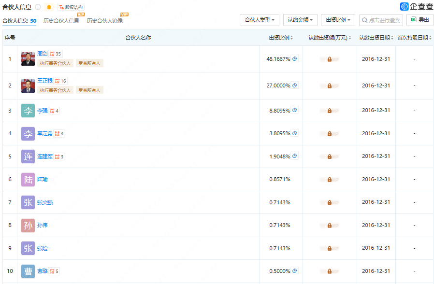Screen dimensions: 434x284
Task: Click lock VIP icon in 李强's row
Action: coord(329,111)
